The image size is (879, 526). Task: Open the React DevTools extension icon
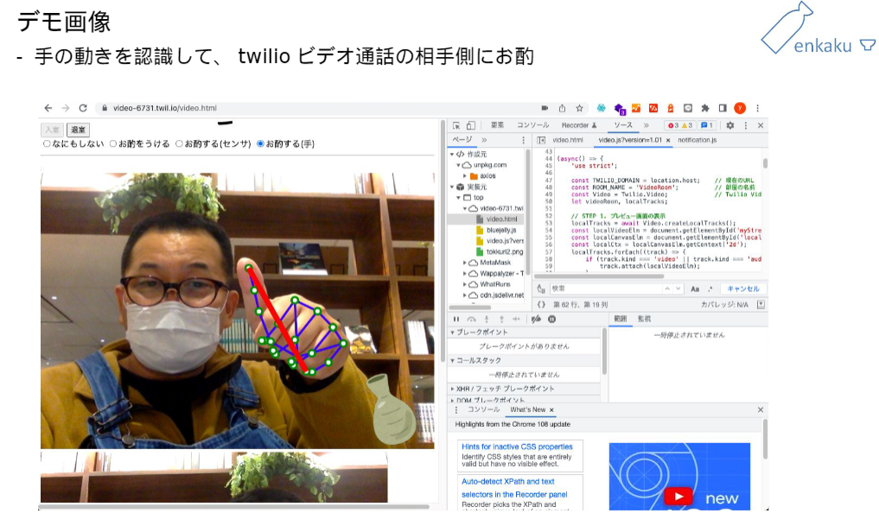601,108
